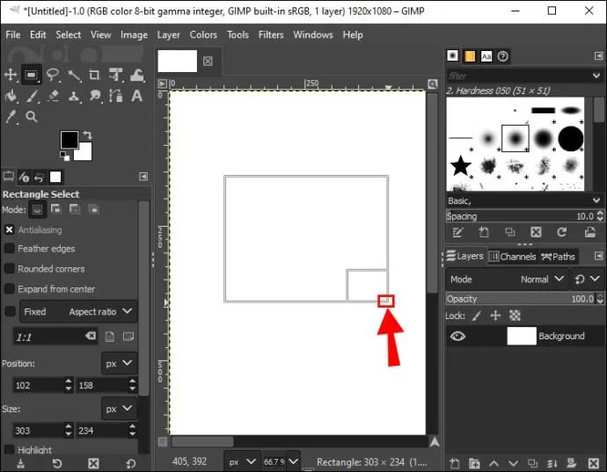Viewport: 607px width, 472px height.
Task: Open the Position px unit dropdown
Action: pos(119,363)
